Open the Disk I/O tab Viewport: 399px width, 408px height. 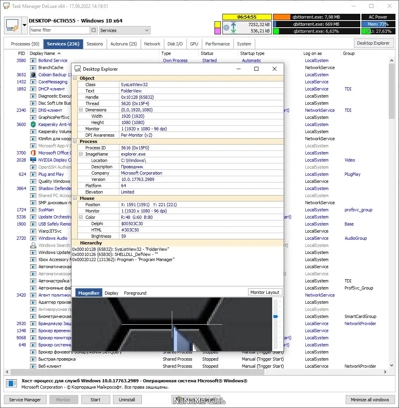click(175, 44)
